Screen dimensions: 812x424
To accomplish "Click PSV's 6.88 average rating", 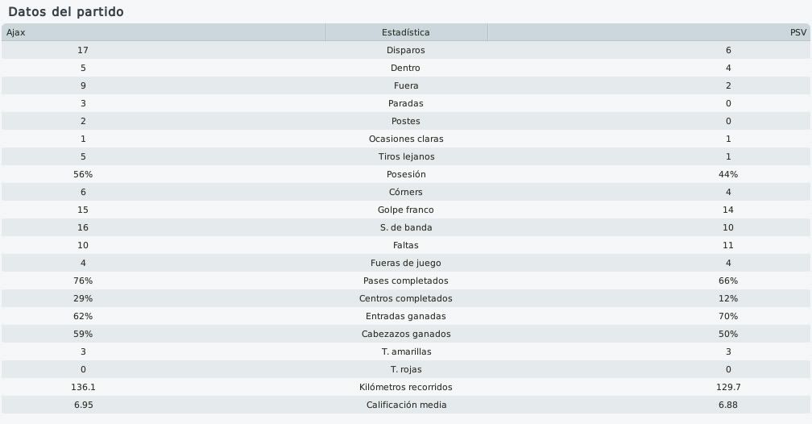I will coord(728,405).
